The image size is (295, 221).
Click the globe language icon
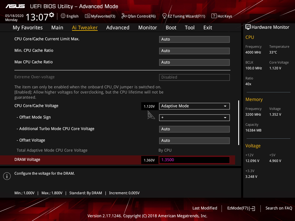point(63,16)
